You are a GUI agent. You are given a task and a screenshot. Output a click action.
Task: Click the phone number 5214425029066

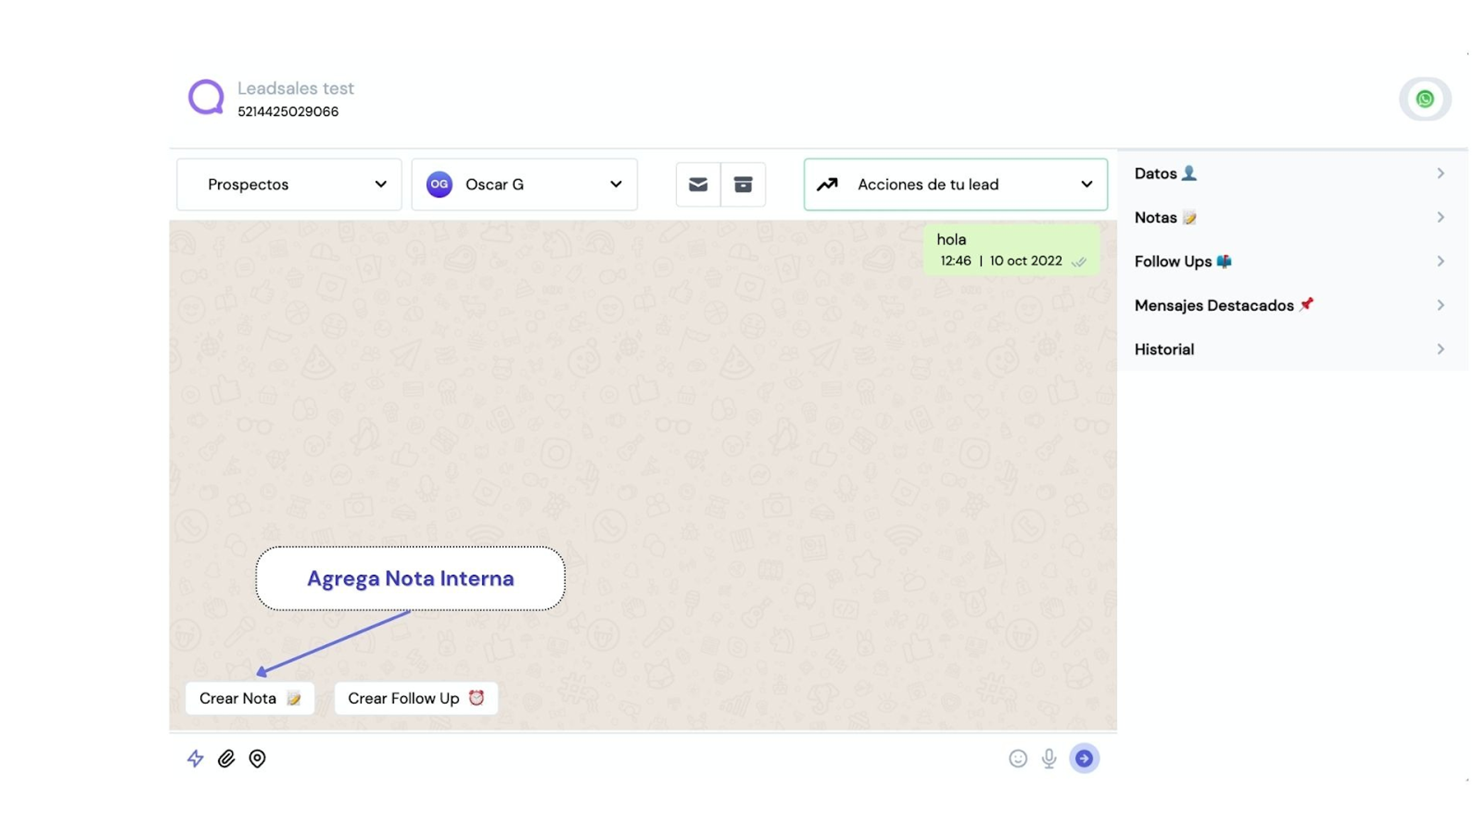tap(288, 112)
